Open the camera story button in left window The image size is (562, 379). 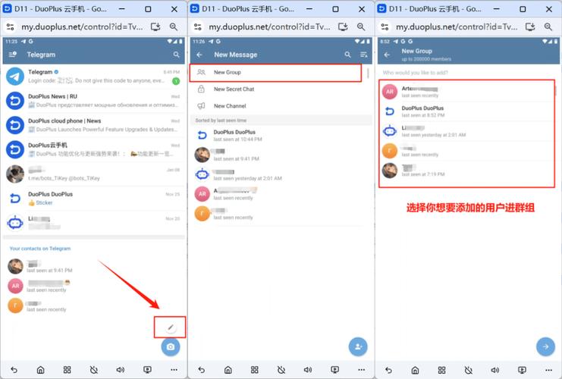tap(171, 346)
